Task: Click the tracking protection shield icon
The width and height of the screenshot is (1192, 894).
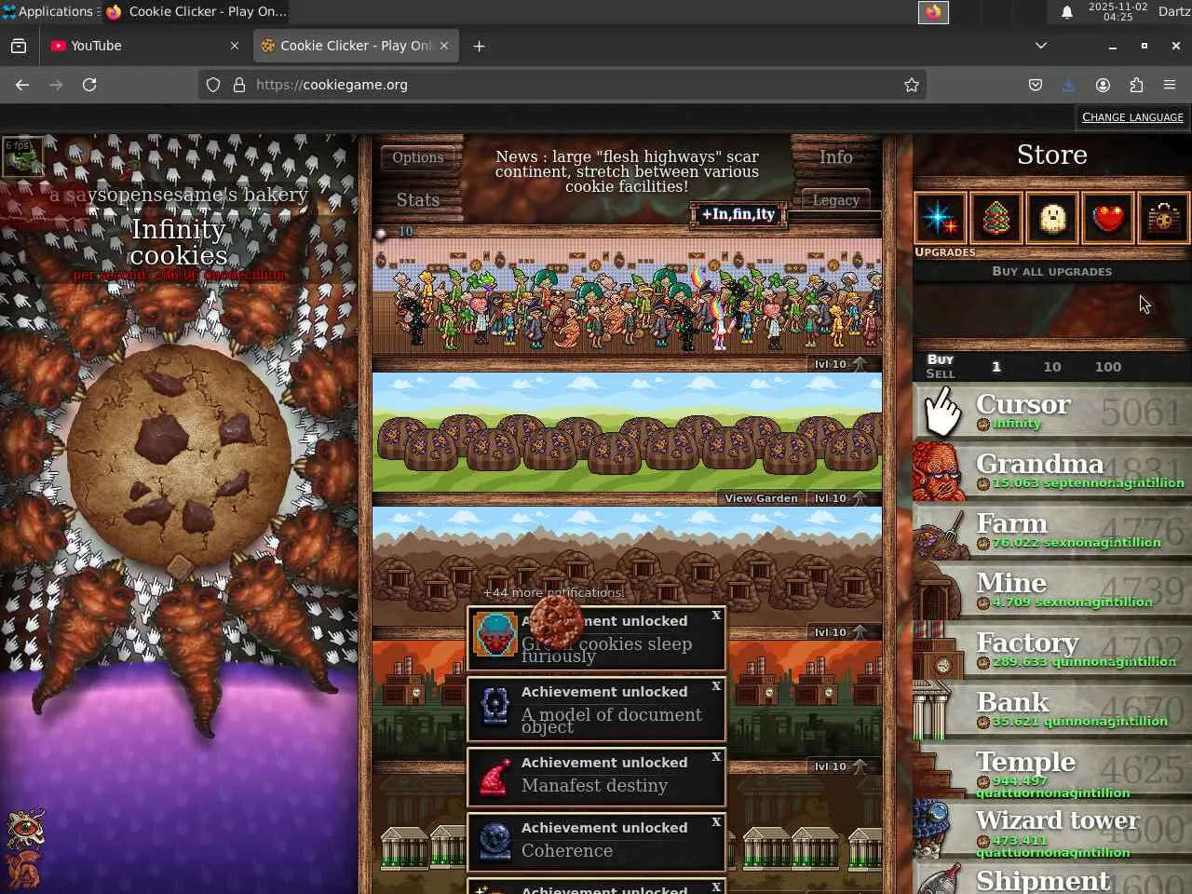Action: 213,85
